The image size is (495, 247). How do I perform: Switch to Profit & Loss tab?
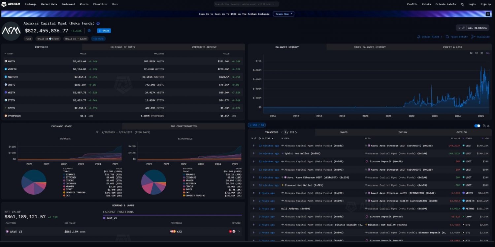pos(452,47)
